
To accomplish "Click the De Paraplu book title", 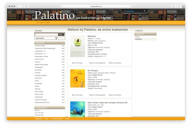I will click(x=93, y=71).
